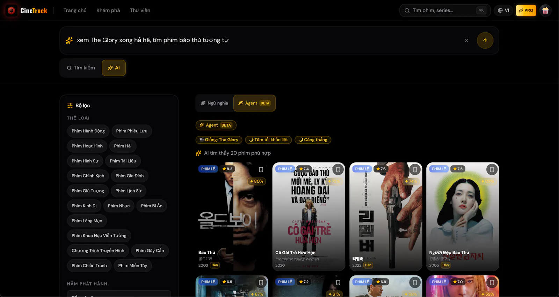Switch to Ngữ nghĩa search tab
559x297 pixels.
[x=215, y=103]
